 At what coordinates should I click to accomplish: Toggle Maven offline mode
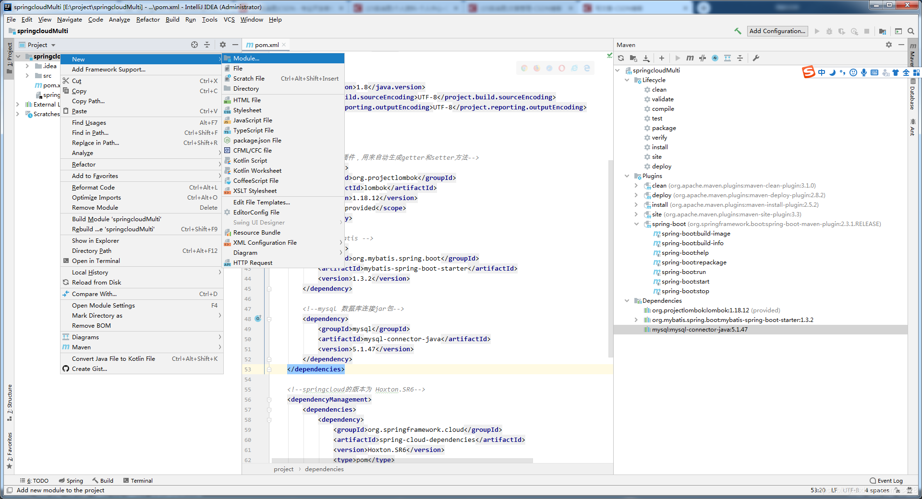[703, 58]
